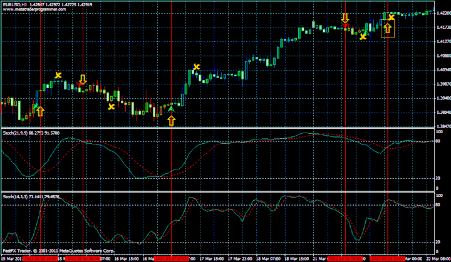Click the 1.3894 price scale label
451x262 pixels.
(443, 112)
